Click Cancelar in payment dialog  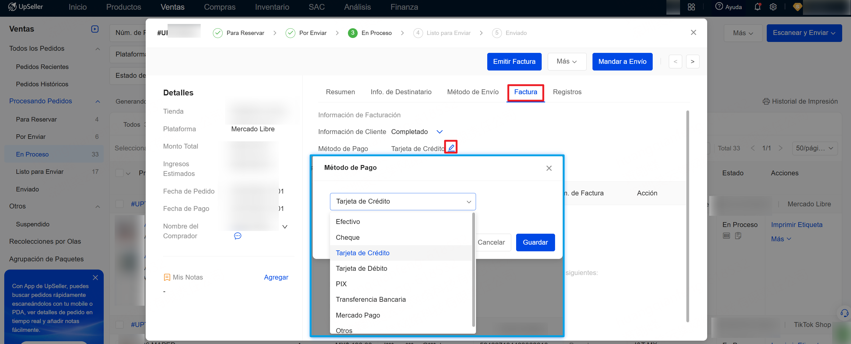pyautogui.click(x=491, y=243)
